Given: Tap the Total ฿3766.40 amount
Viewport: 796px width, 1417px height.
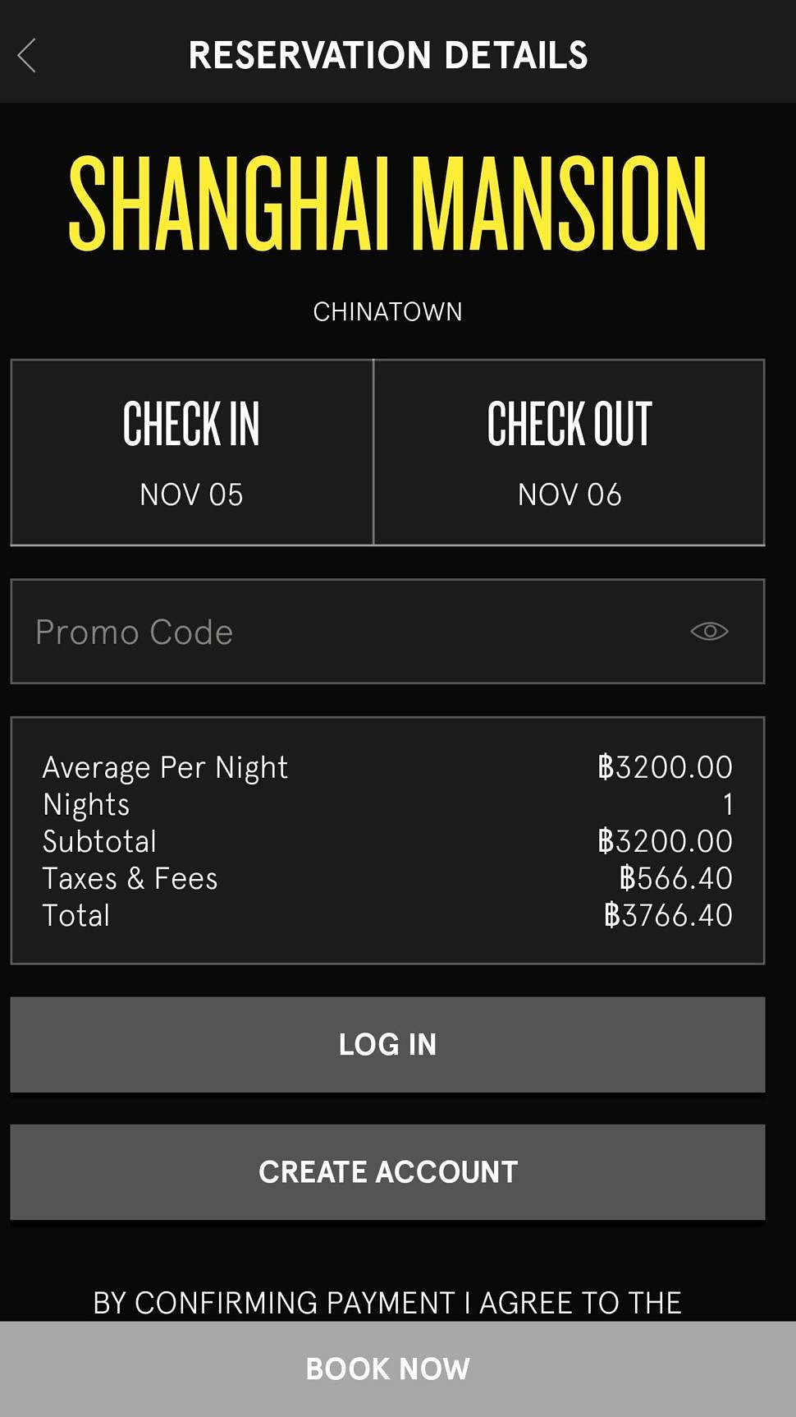Looking at the screenshot, I should 668,915.
